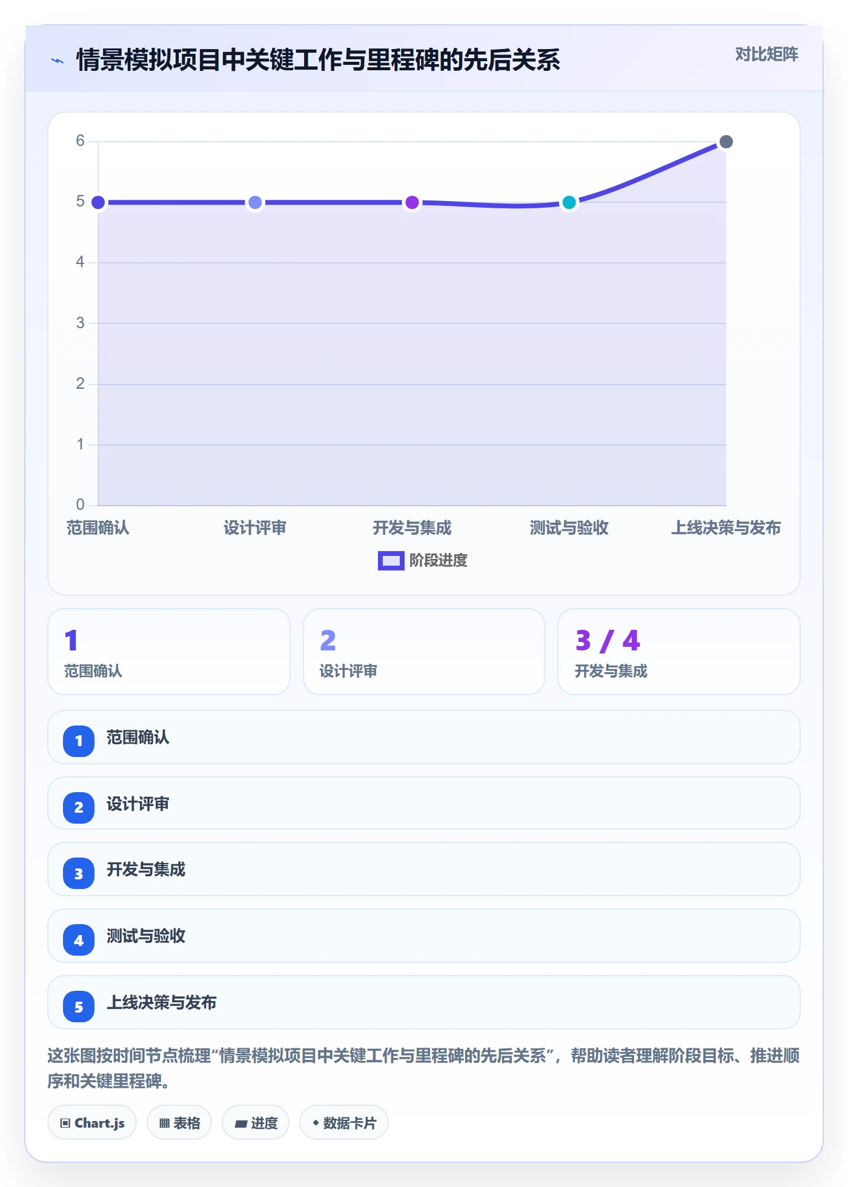The width and height of the screenshot is (848, 1187).
Task: Open the data card numbered 2 设计评审
Action: tap(424, 652)
